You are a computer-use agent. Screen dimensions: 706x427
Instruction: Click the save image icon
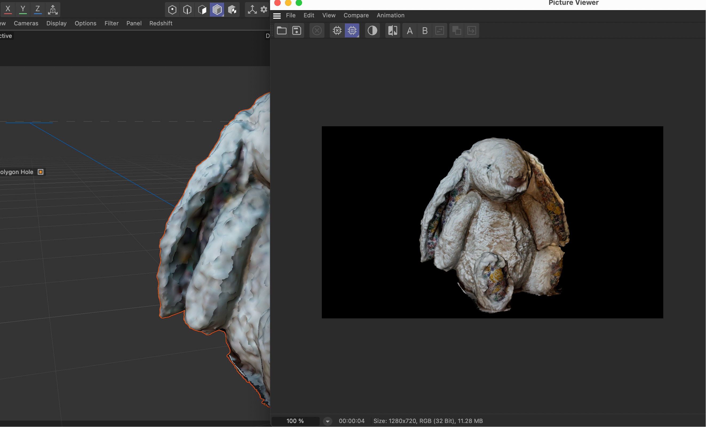tap(296, 30)
